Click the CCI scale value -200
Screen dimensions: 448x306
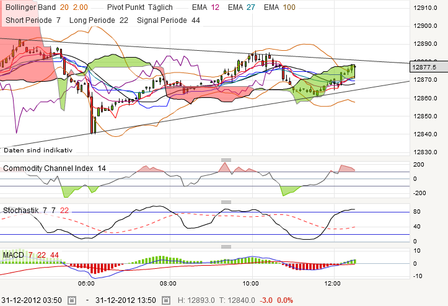coord(419,193)
